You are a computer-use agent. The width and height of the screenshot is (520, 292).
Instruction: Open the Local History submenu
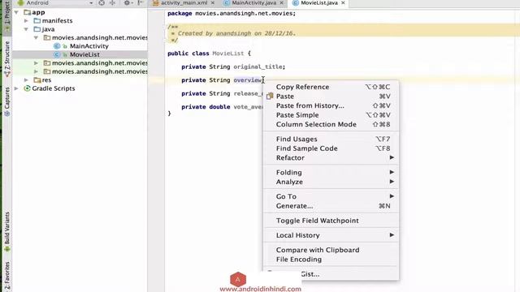click(x=331, y=235)
